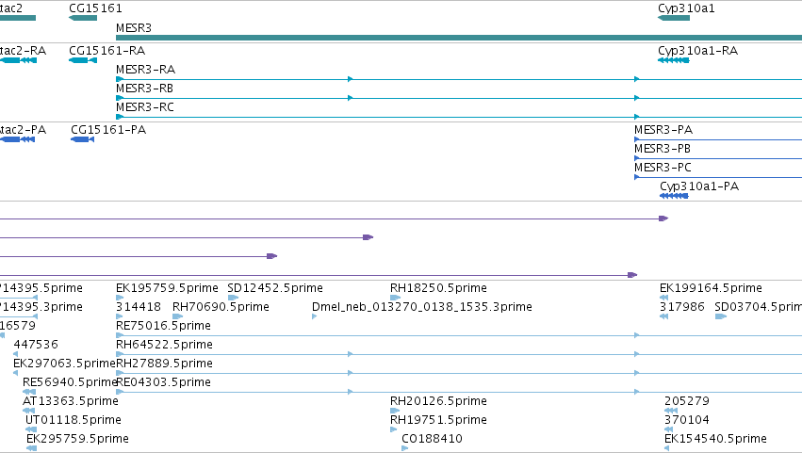Select the long MESR3 gene bar
Viewport: 802px width, 453px height.
point(459,38)
